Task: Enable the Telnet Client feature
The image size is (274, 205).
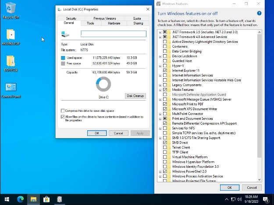Action: (164, 147)
